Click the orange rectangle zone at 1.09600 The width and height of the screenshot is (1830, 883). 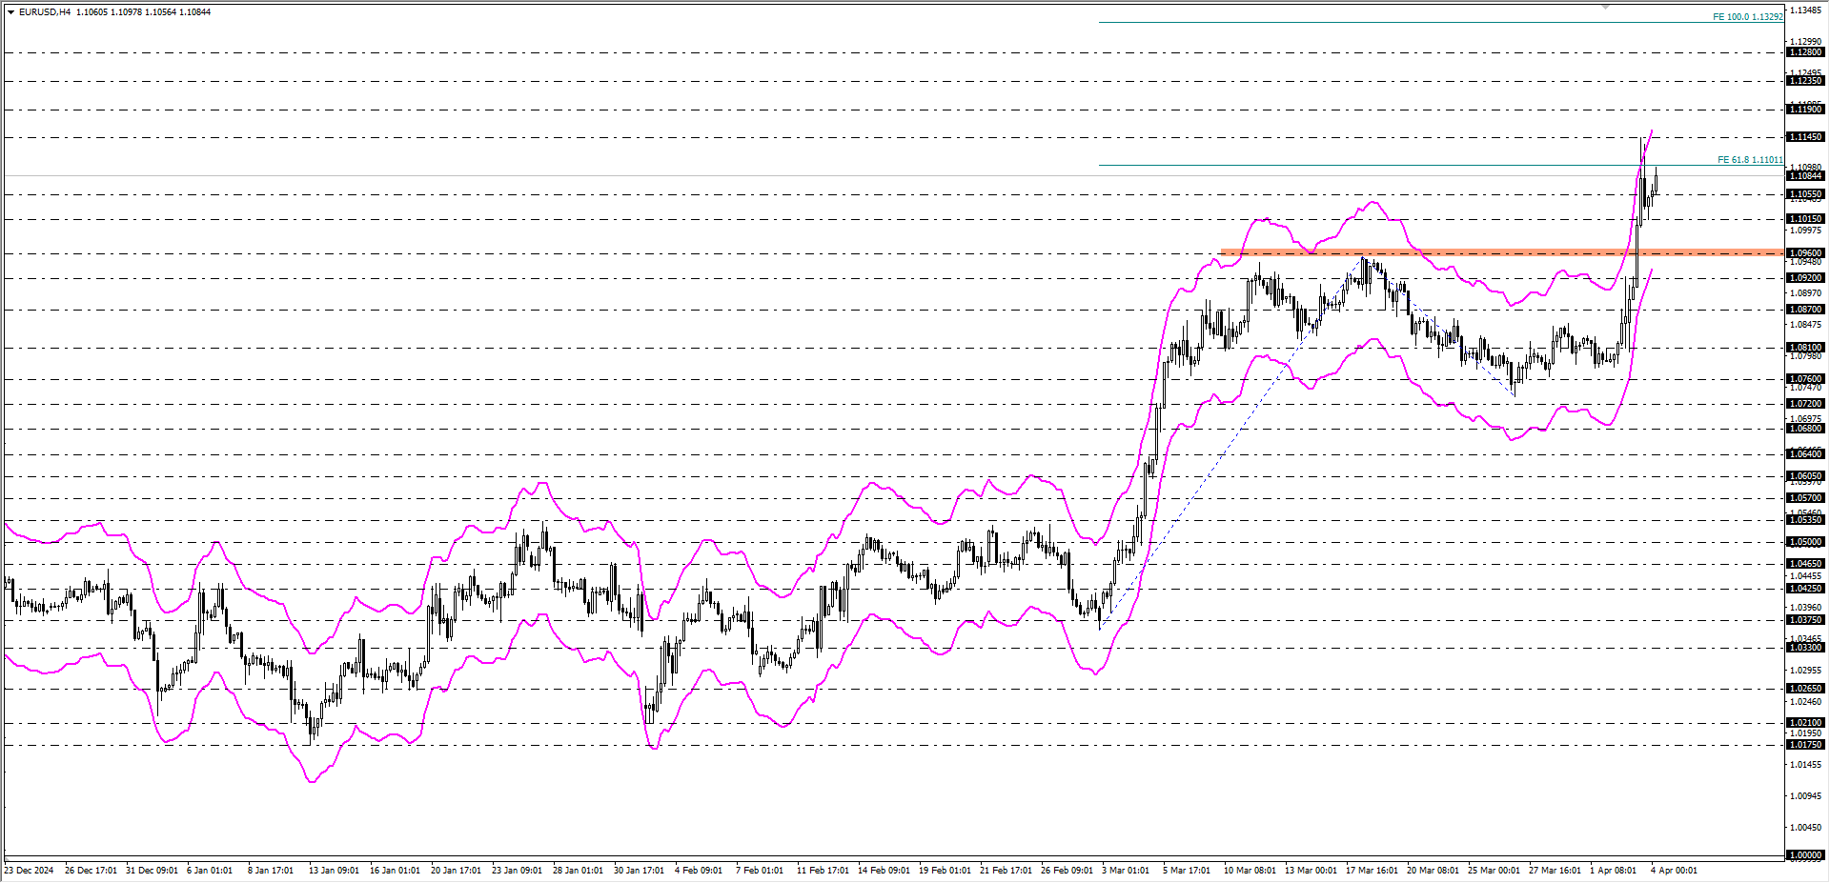click(x=1502, y=252)
